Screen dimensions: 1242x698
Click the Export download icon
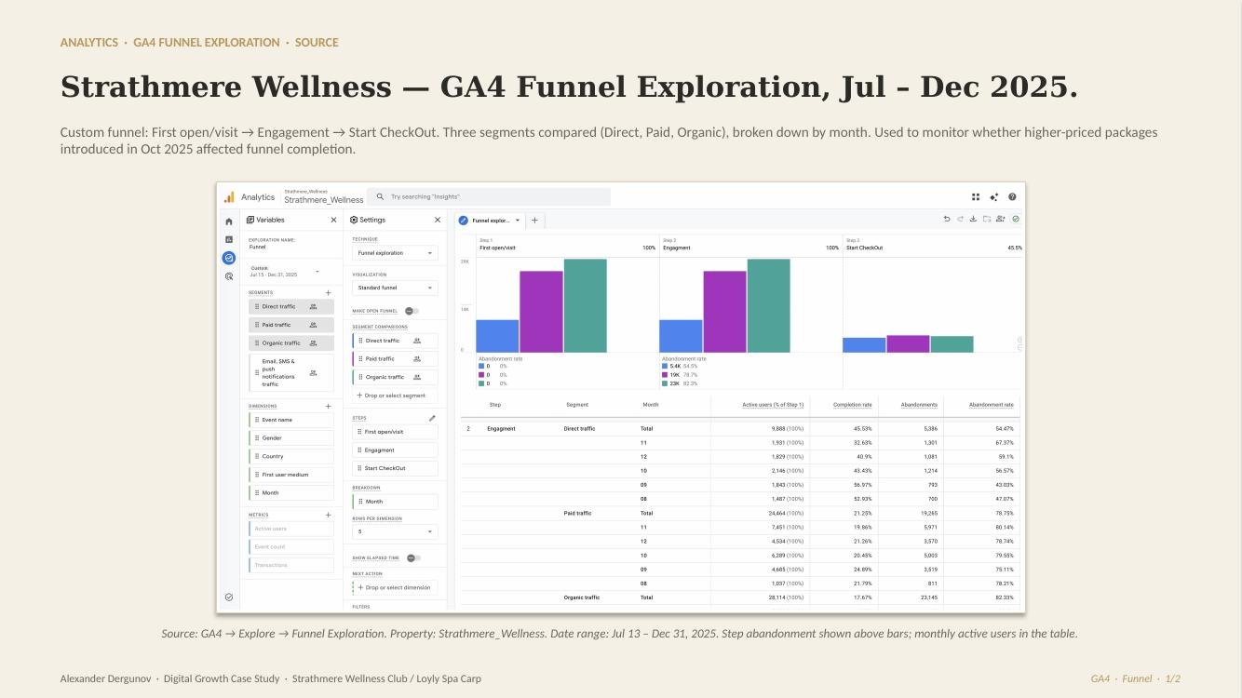coord(973,220)
